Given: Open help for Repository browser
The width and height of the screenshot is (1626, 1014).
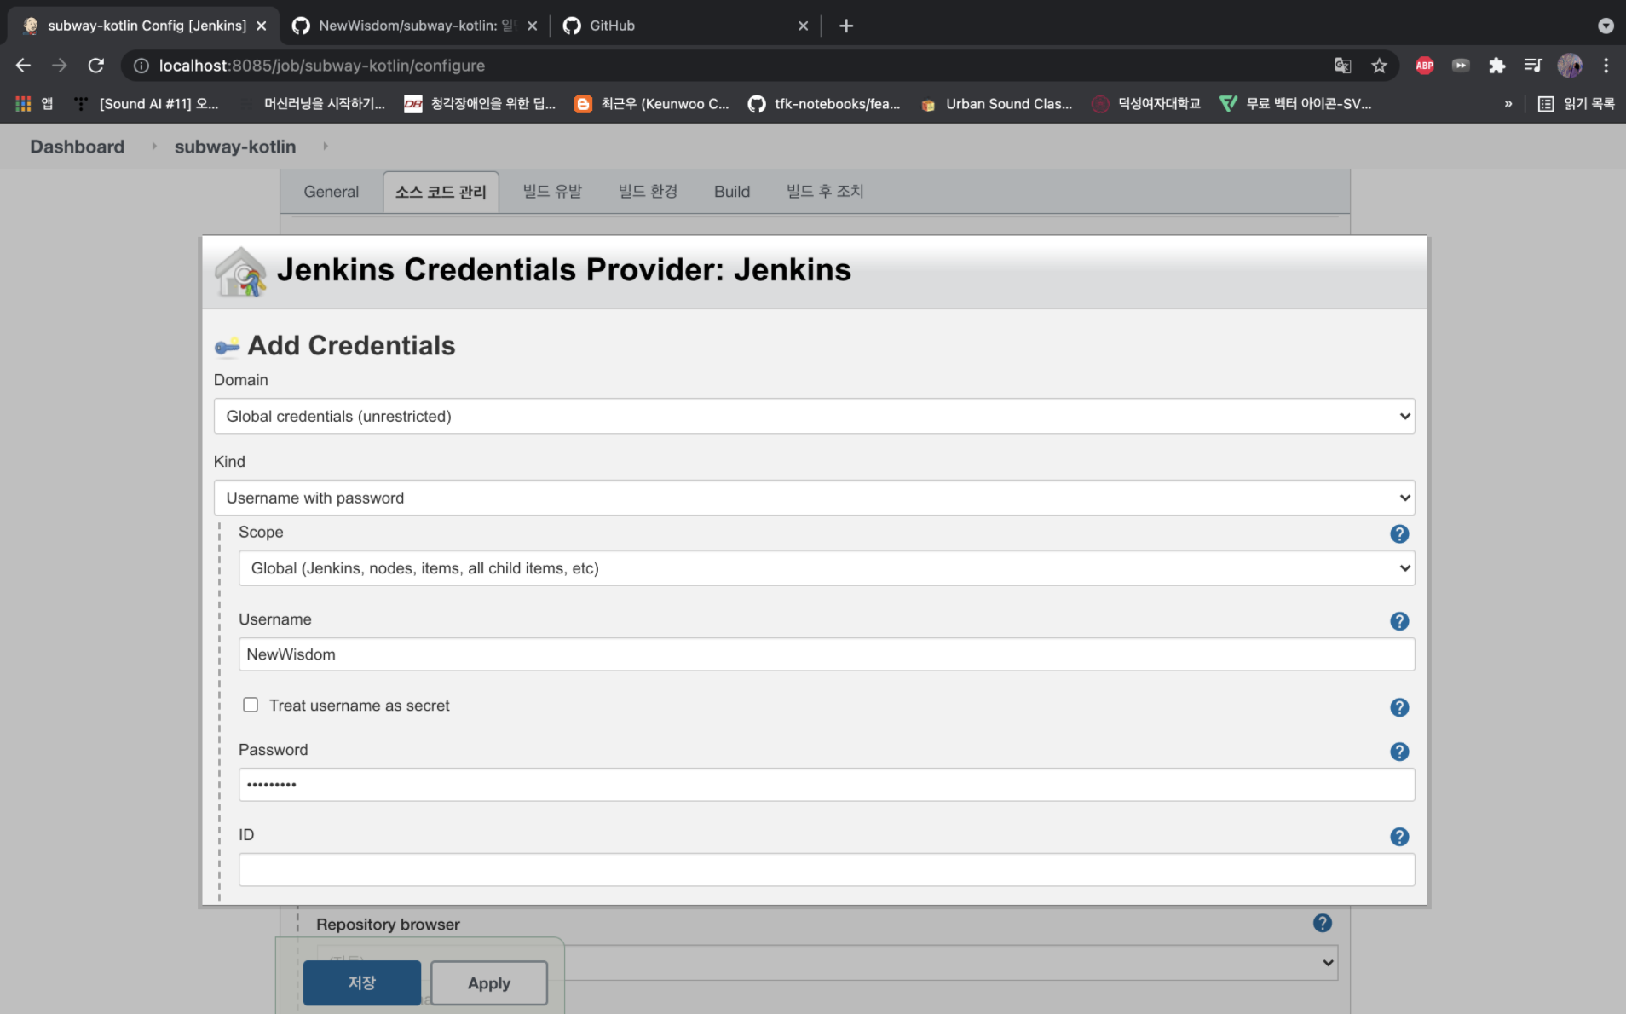Looking at the screenshot, I should coord(1323,923).
